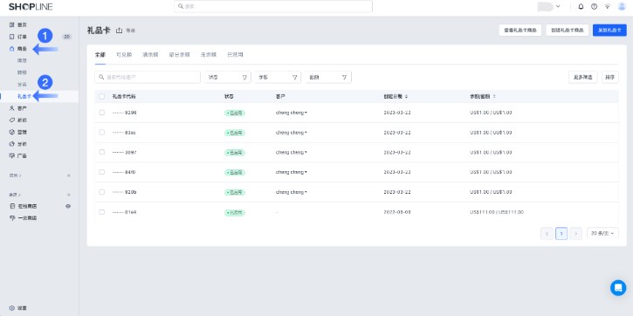
Task: Click the 2022 date on row 01e4
Action: coord(397,212)
